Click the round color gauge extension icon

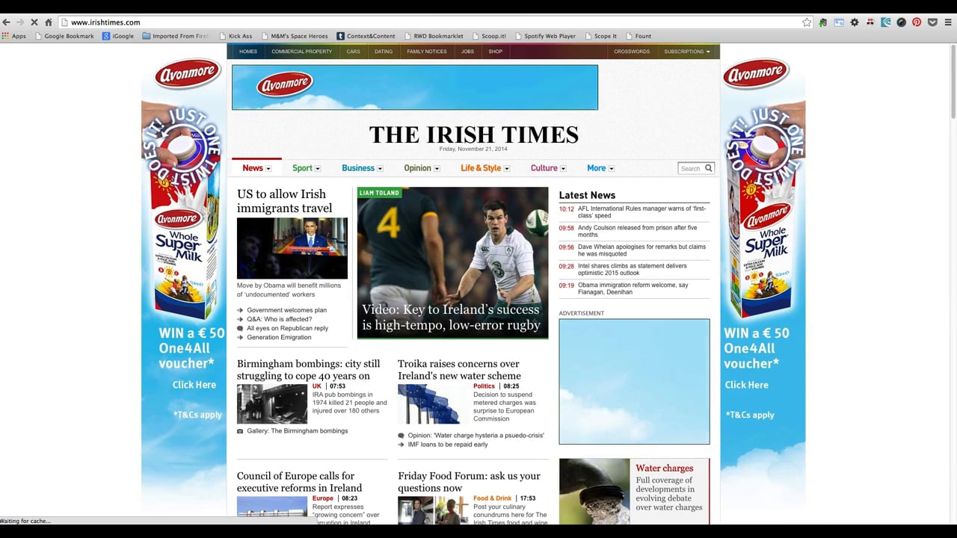click(902, 22)
